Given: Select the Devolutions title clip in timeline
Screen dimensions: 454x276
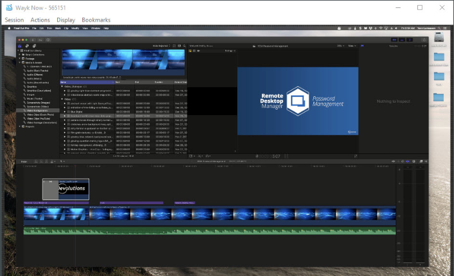Looking at the screenshot, I should pyautogui.click(x=66, y=189).
